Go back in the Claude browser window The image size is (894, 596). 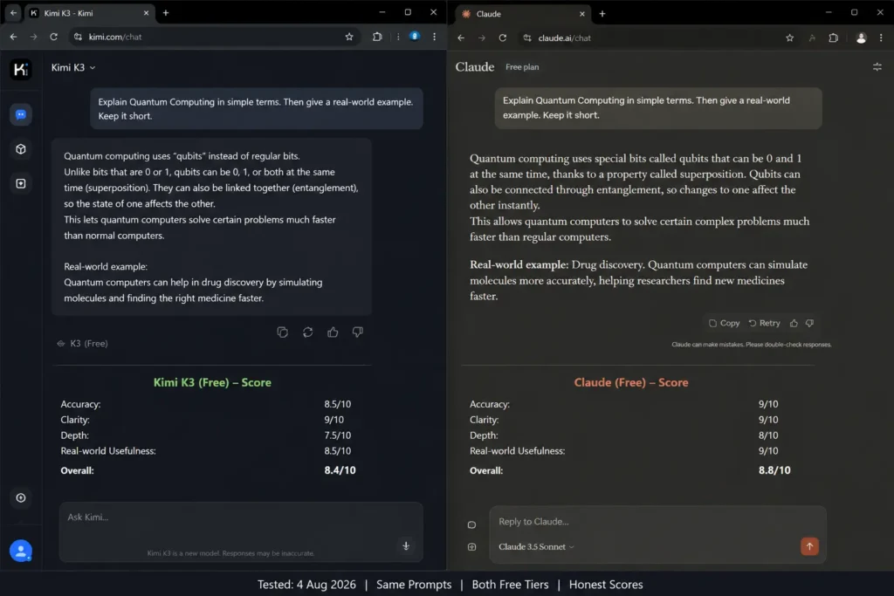coord(461,38)
